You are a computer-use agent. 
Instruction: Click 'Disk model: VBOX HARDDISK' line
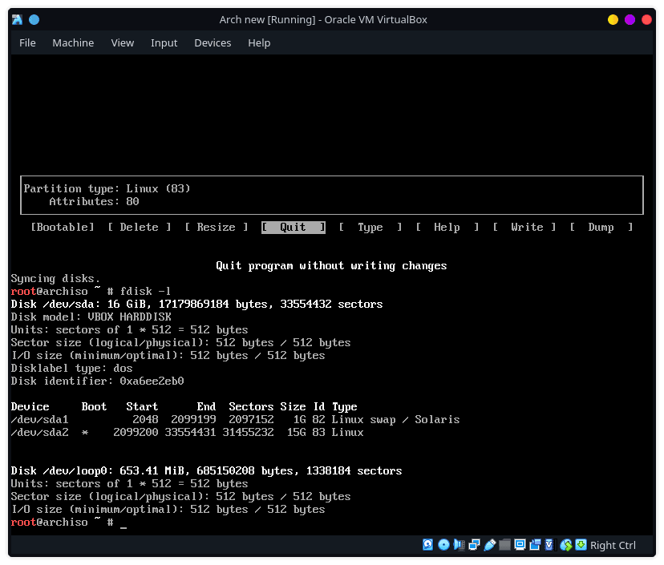coord(91,317)
